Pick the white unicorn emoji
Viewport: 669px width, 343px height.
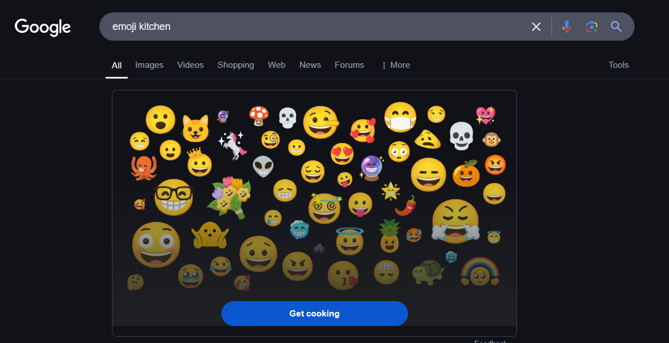233,145
